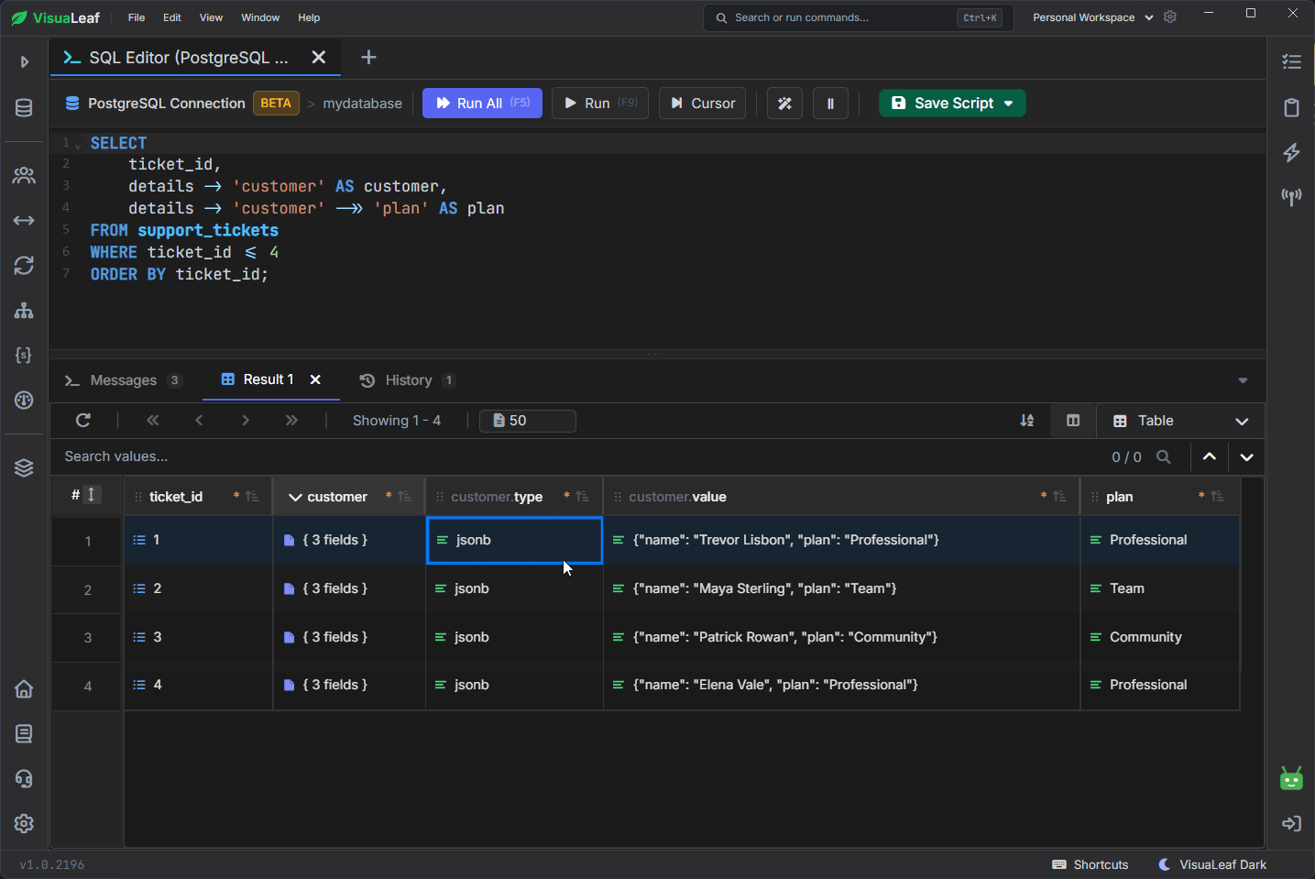
Task: Click the page size 50 field
Action: coord(528,421)
